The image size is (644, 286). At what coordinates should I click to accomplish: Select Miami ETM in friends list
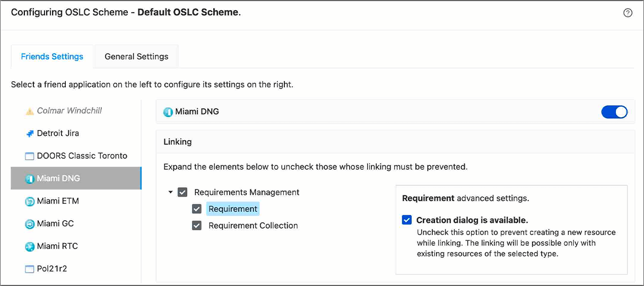[x=76, y=201]
